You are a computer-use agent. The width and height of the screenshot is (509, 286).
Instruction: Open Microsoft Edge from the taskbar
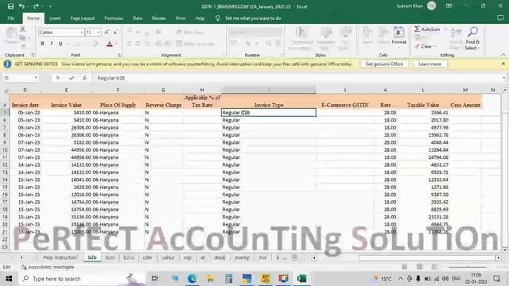point(192,279)
